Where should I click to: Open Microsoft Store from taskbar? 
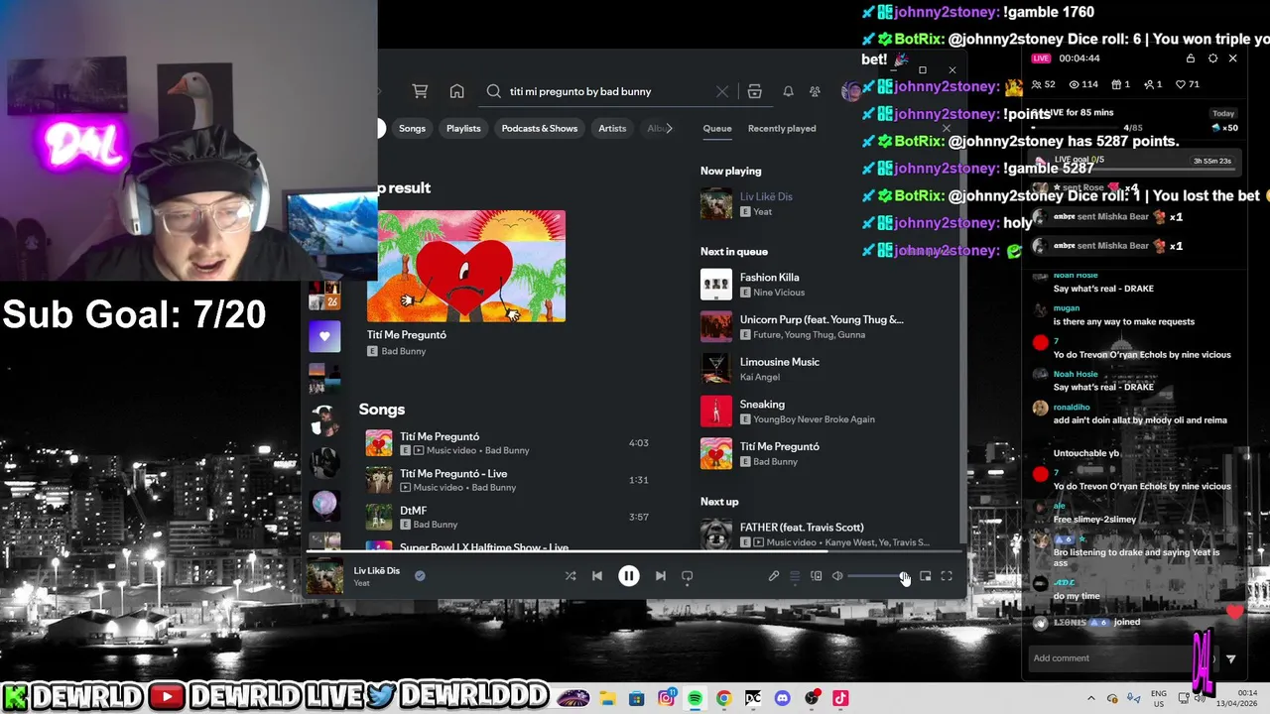pyautogui.click(x=636, y=698)
